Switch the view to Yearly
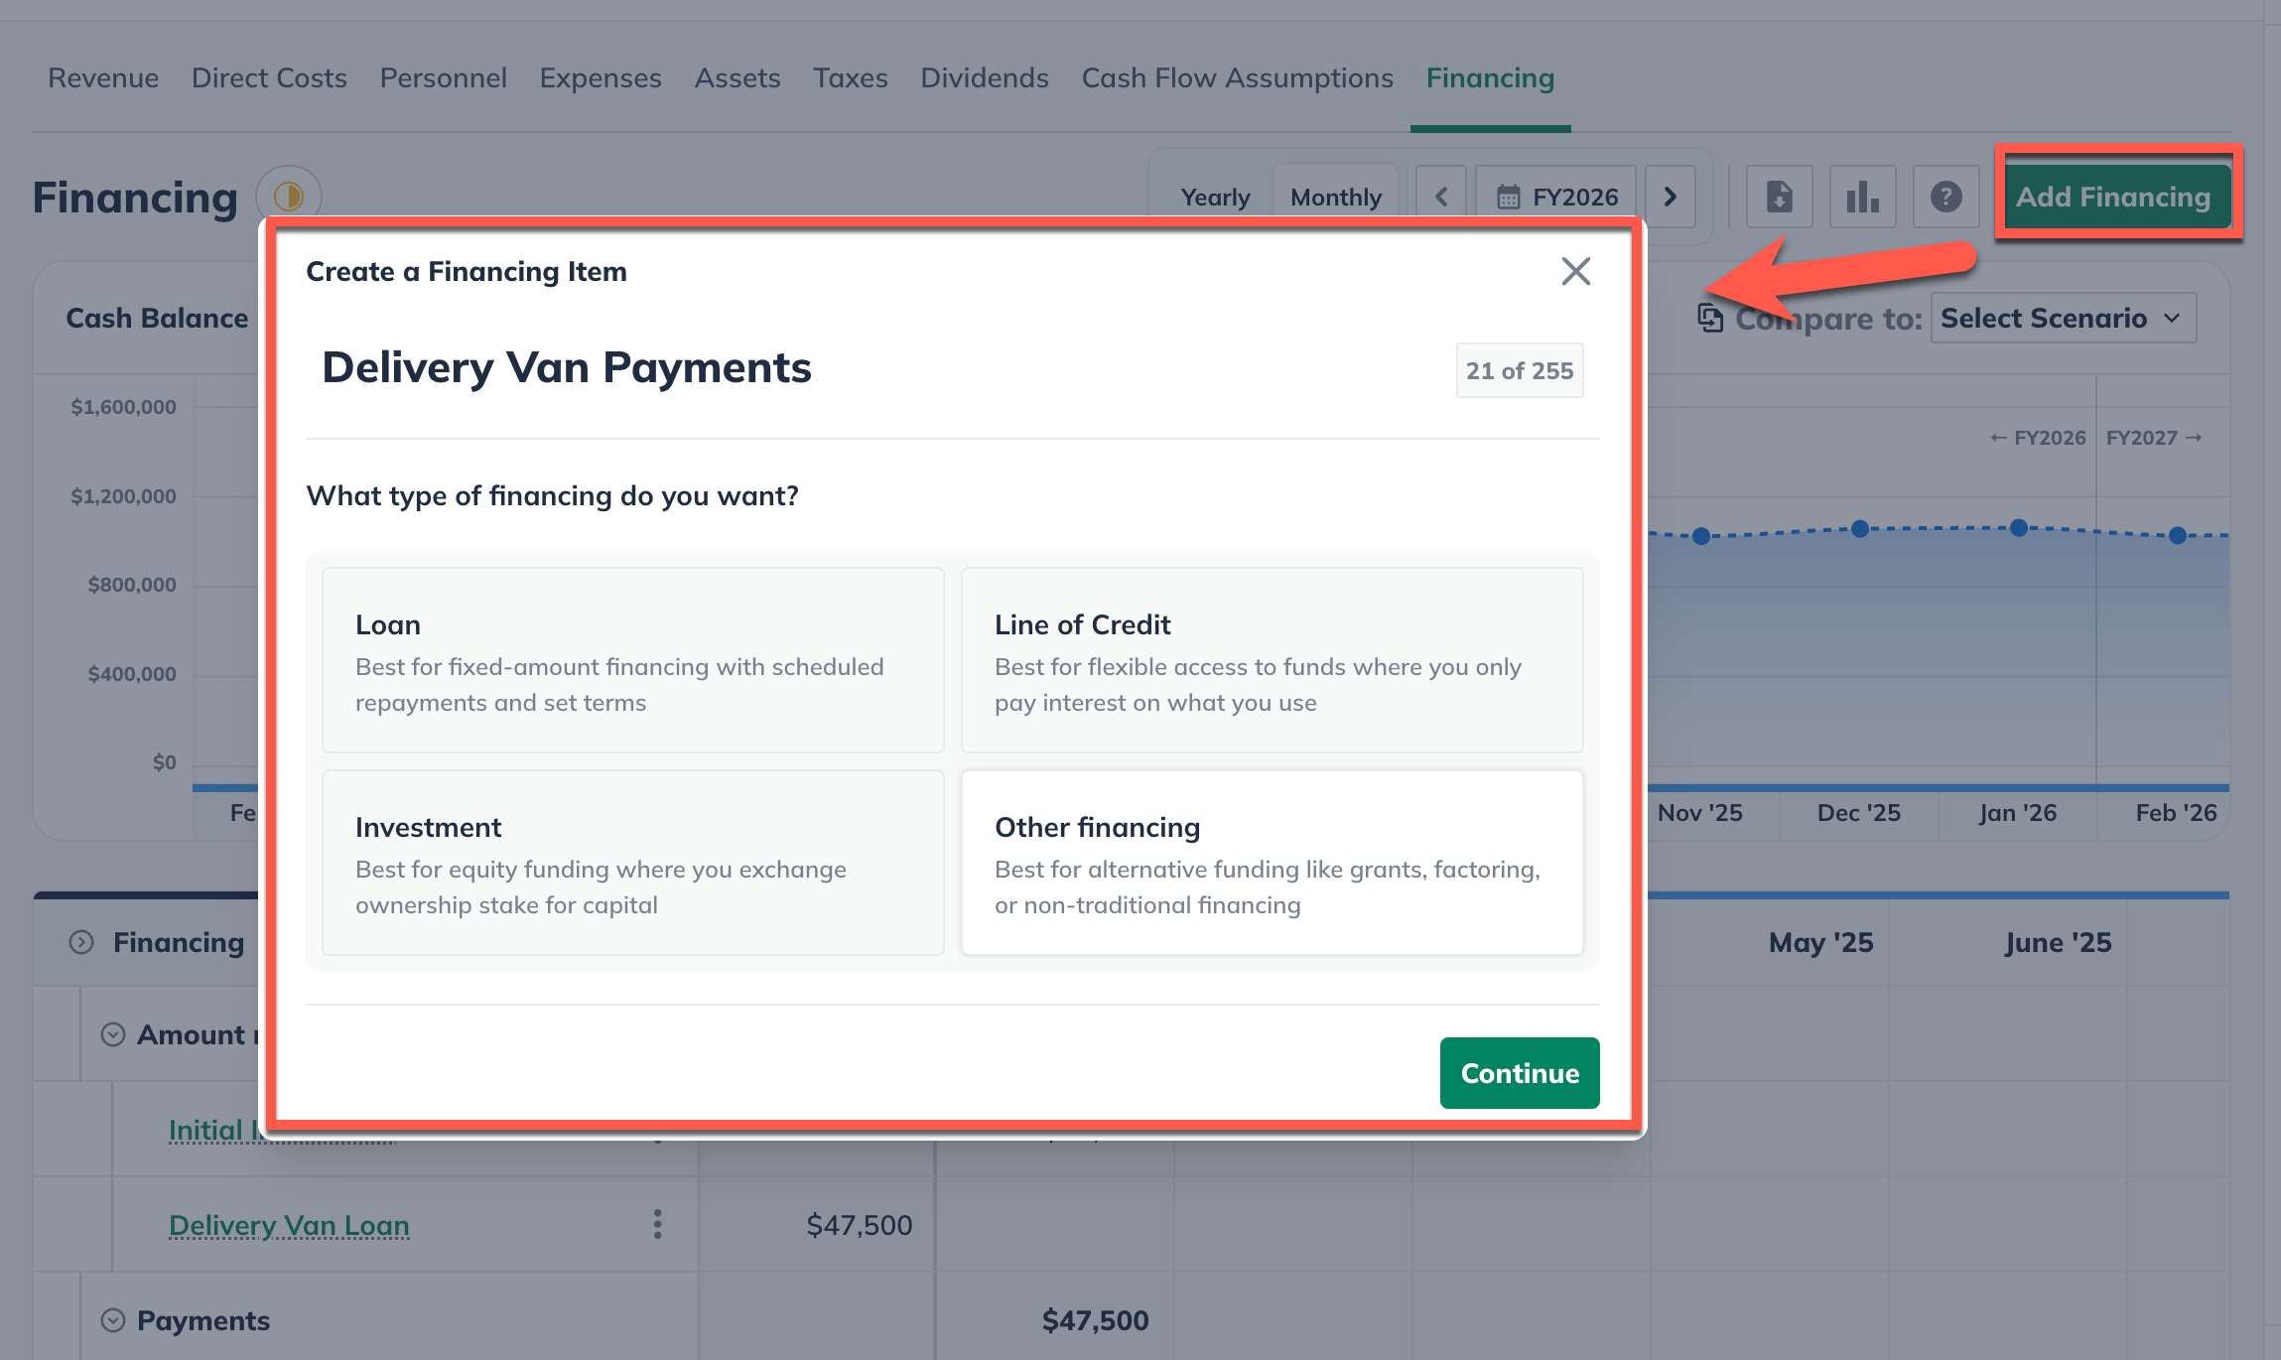 click(x=1215, y=196)
